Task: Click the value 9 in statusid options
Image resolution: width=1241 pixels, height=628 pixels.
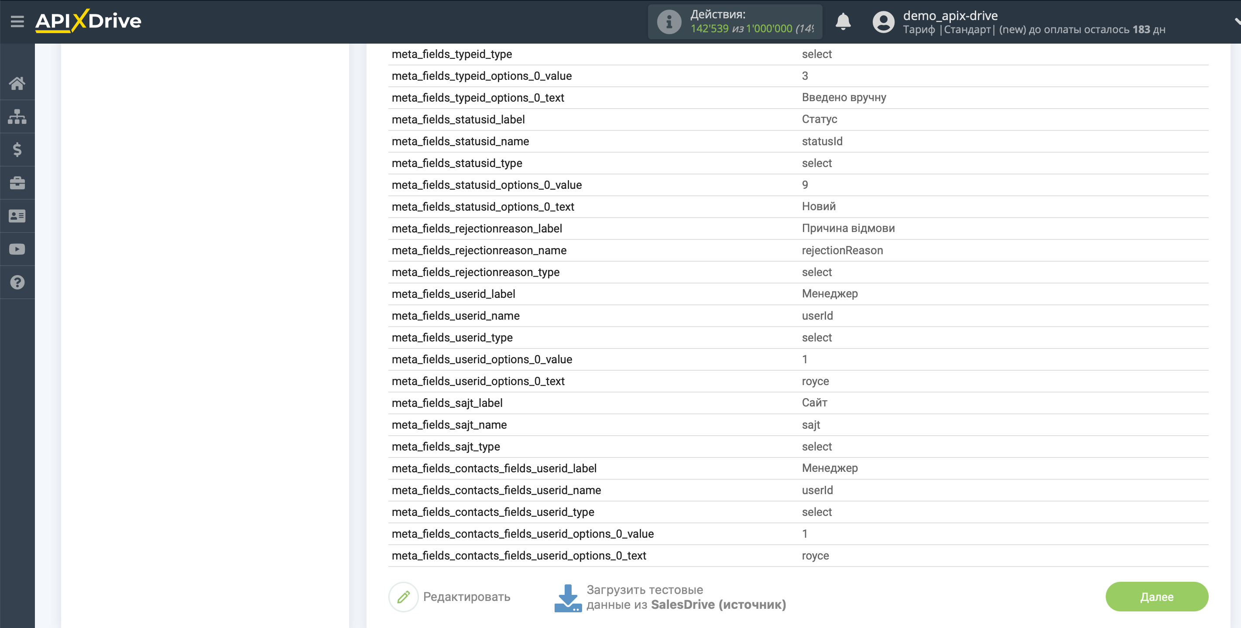Action: coord(805,184)
